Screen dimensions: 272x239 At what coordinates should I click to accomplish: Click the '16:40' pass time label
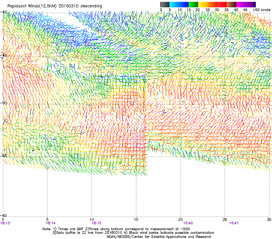click(188, 223)
